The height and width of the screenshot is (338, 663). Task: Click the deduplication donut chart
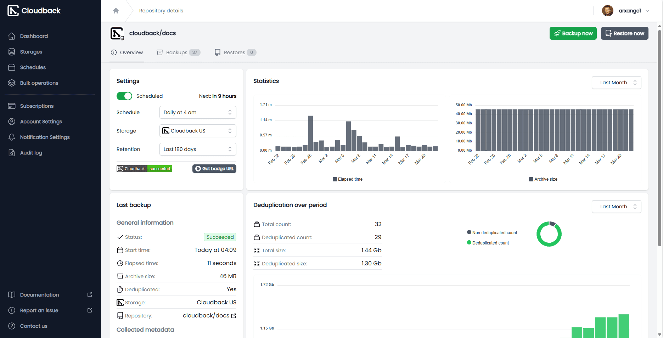coord(549,234)
